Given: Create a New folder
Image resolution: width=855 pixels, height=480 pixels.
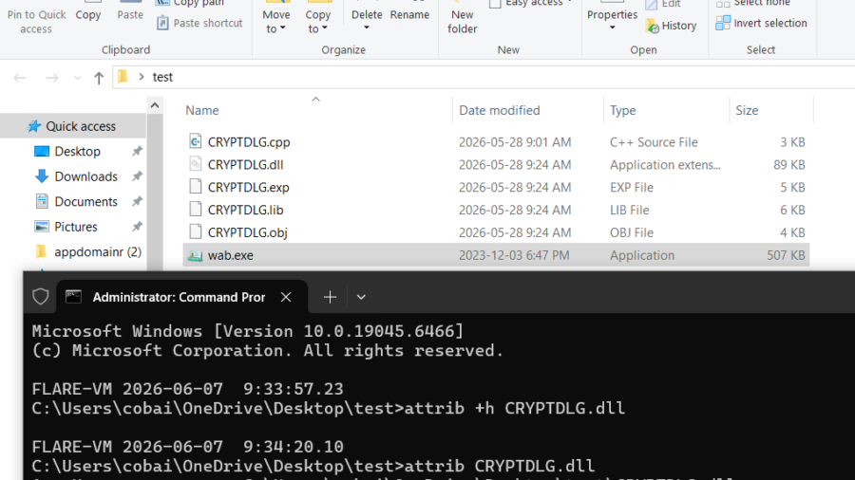Looking at the screenshot, I should 463,19.
